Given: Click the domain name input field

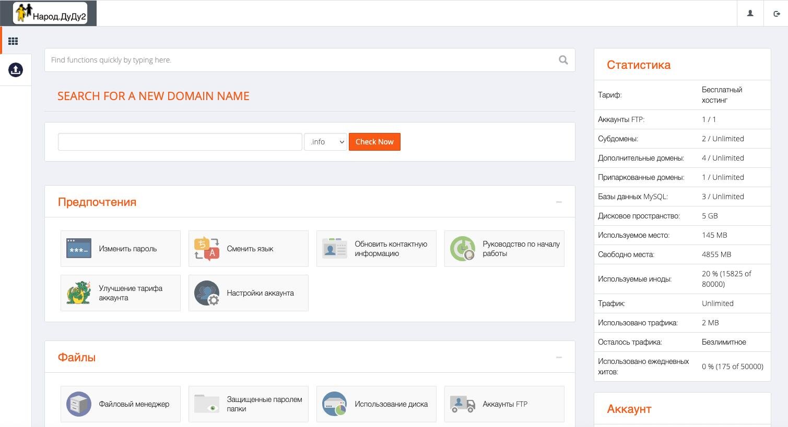Looking at the screenshot, I should point(180,142).
